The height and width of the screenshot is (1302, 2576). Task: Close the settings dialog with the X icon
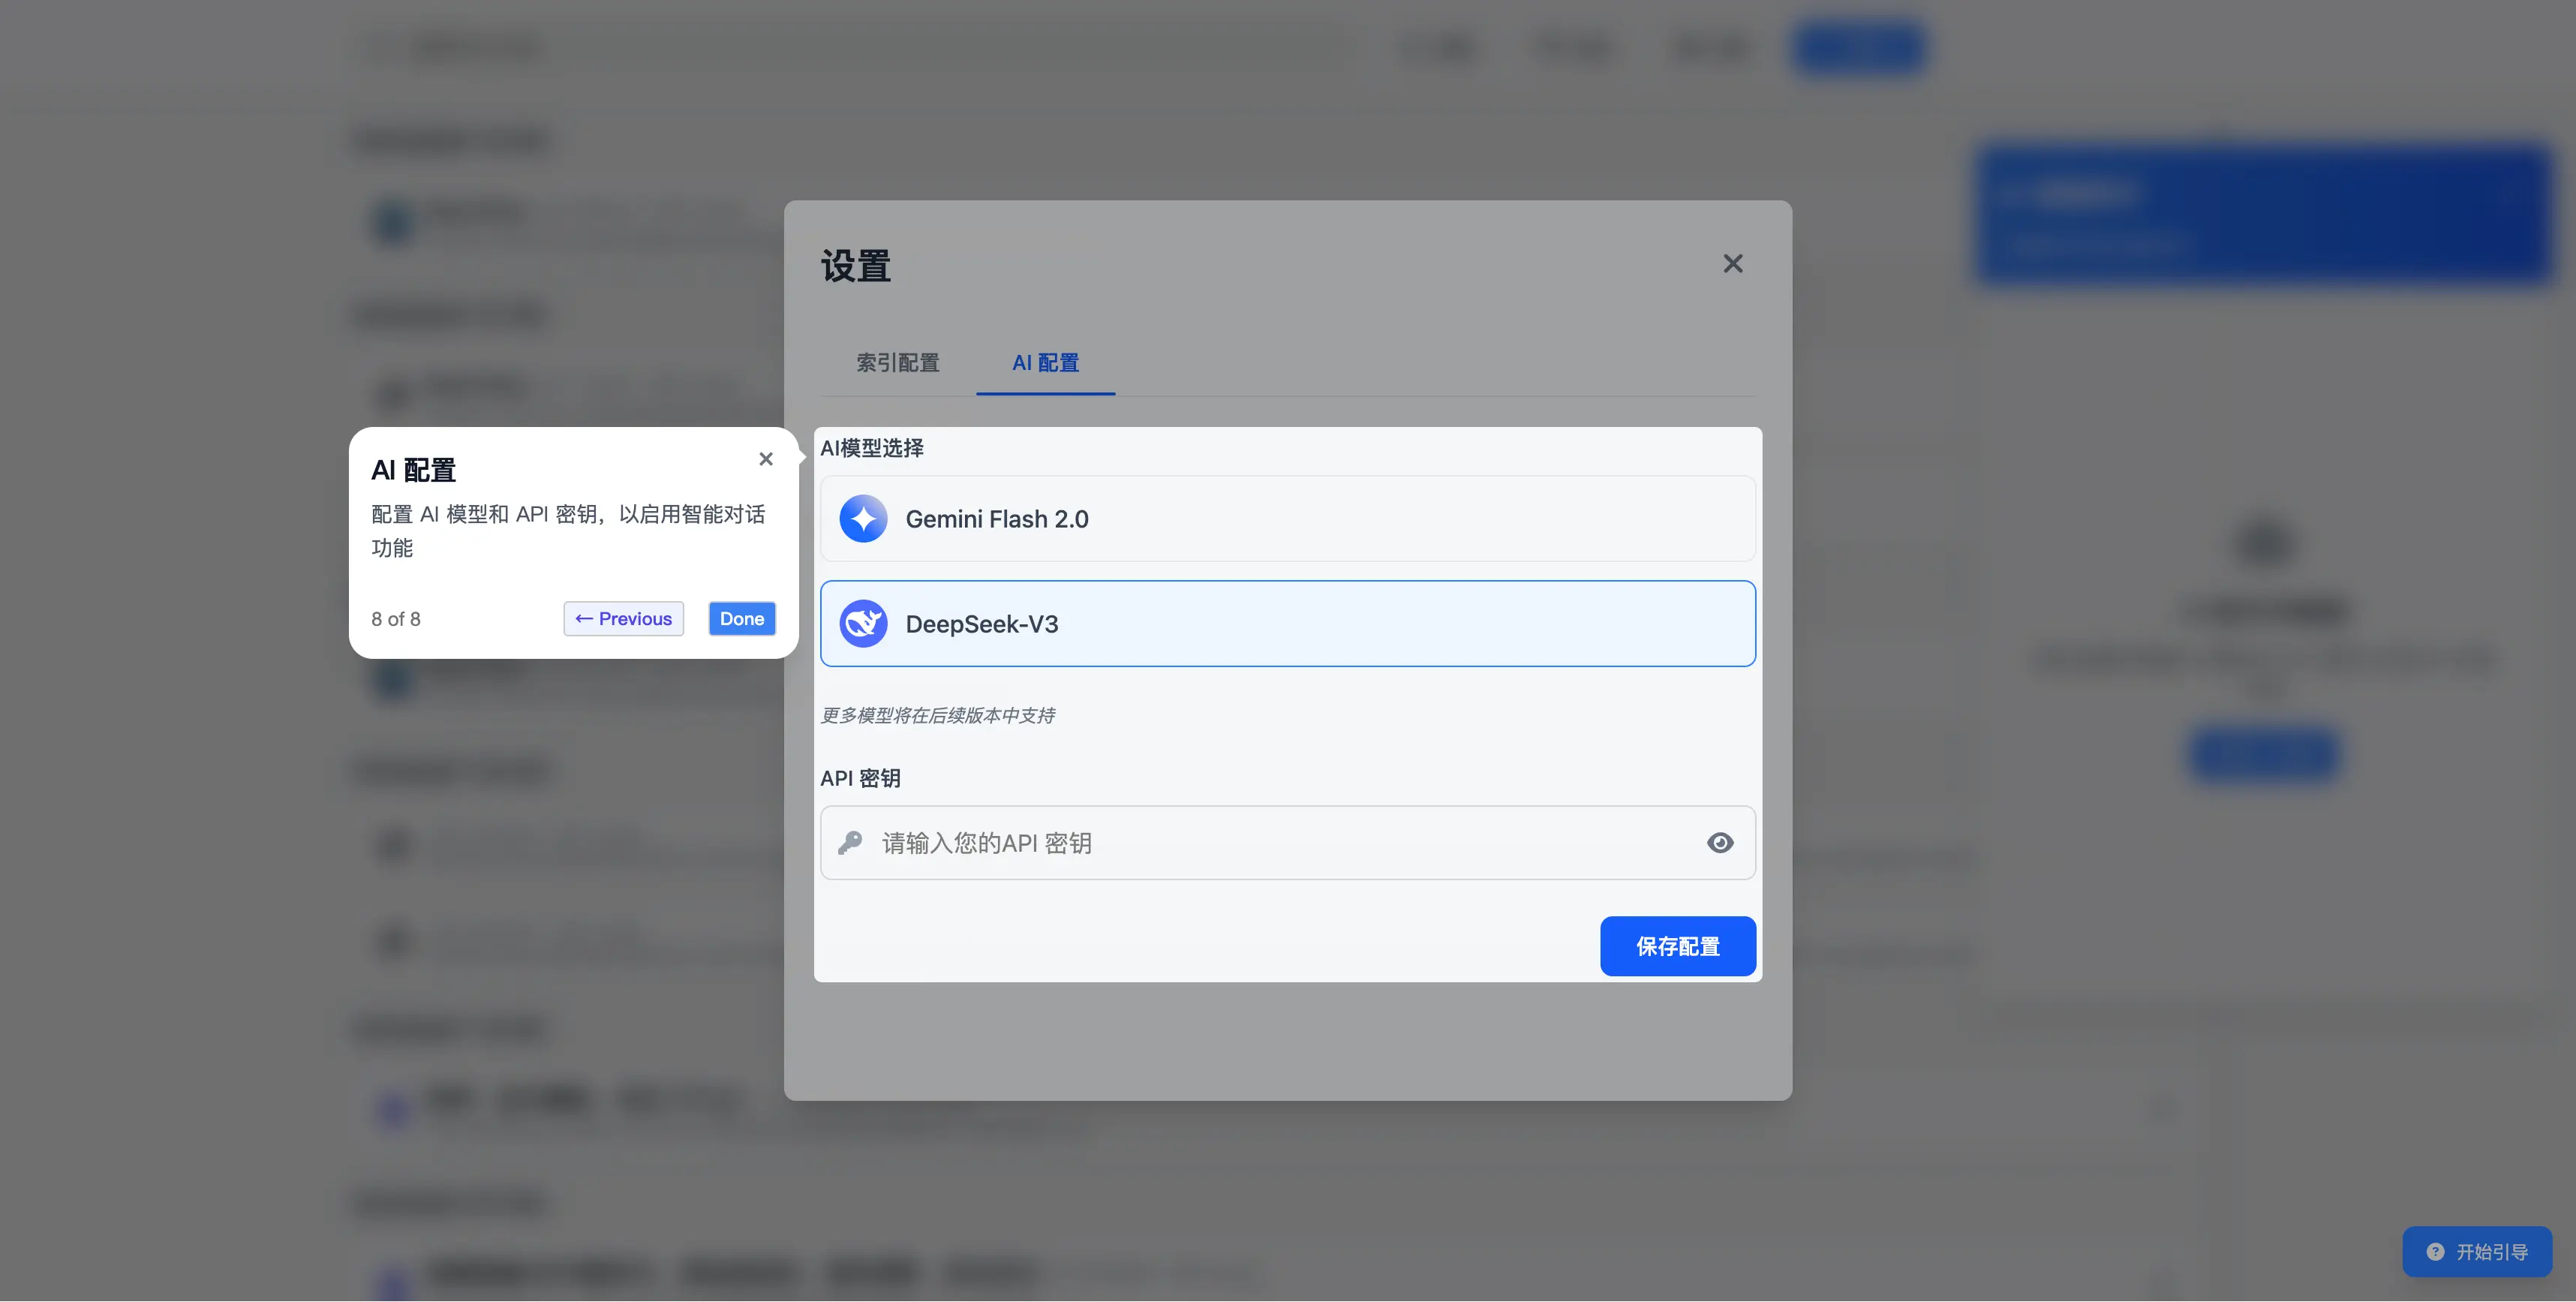[1733, 263]
